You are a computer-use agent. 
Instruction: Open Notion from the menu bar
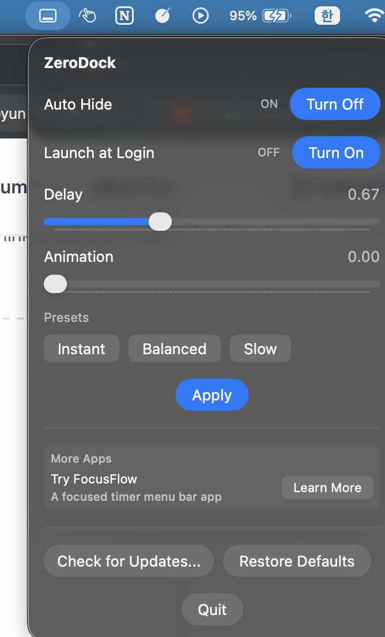coord(124,16)
